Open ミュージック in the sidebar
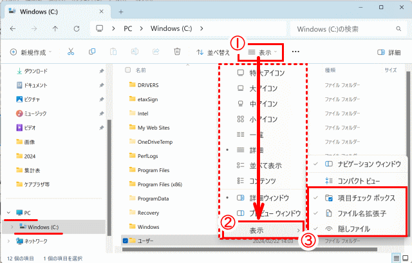The height and width of the screenshot is (263, 412). tap(35, 113)
